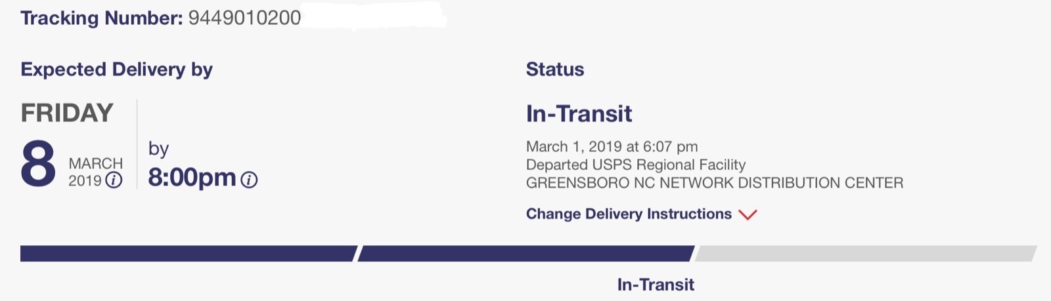Click the Status heading
The image size is (1051, 301).
[x=555, y=70]
